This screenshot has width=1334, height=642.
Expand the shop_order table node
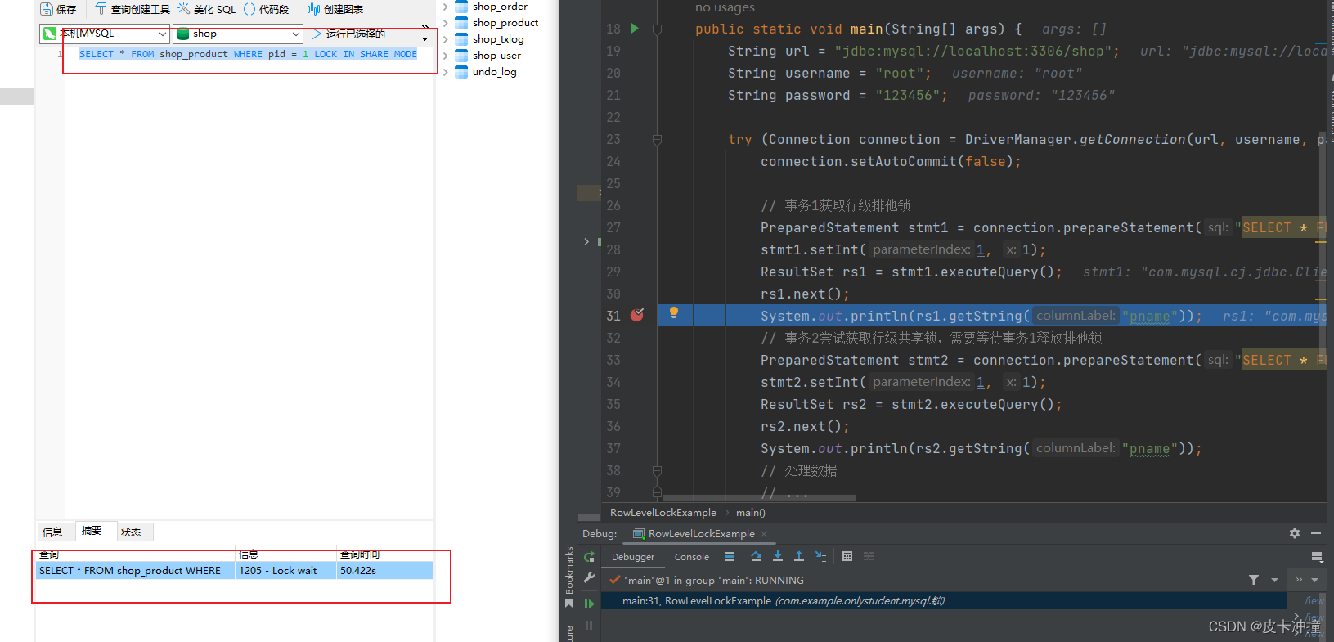coord(446,7)
